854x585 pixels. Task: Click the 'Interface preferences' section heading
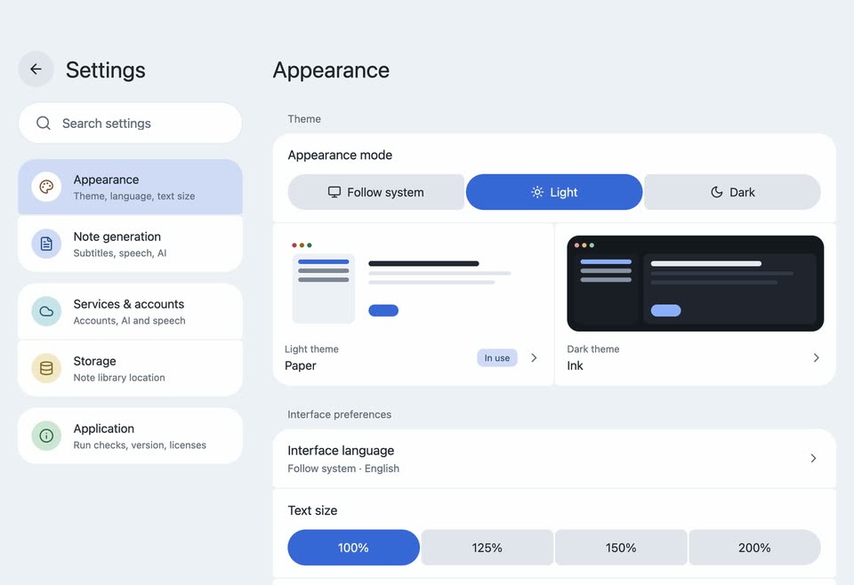(x=339, y=414)
